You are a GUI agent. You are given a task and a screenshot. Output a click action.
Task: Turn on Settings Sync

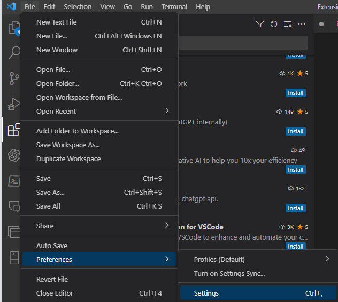point(229,274)
